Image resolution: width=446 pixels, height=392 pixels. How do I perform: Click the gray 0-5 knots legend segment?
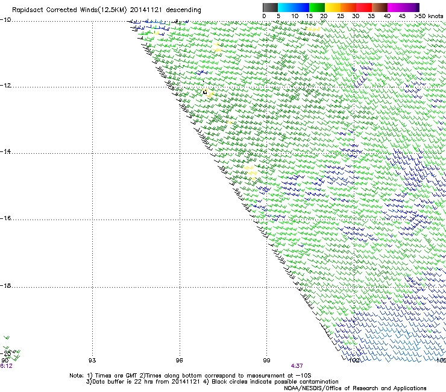270,7
